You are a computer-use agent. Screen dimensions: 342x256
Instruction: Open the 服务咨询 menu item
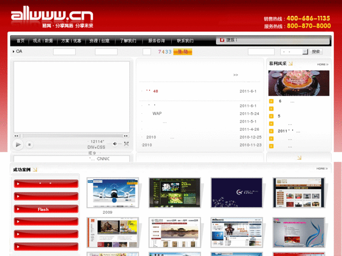(x=156, y=41)
